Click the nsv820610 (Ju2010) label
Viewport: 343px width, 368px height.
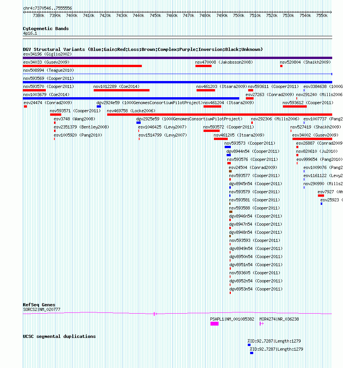[x=317, y=151]
